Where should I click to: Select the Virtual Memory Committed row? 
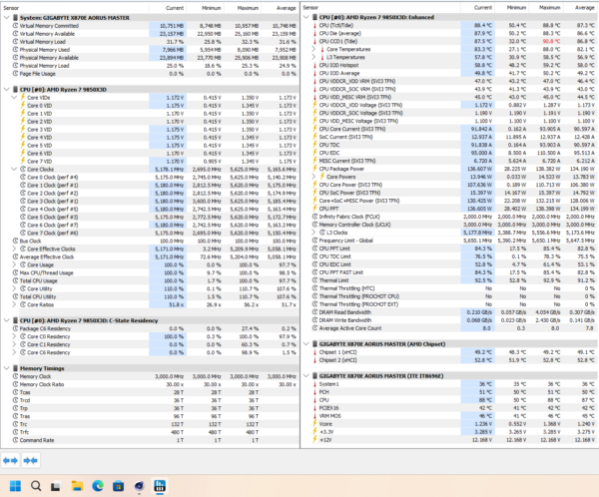click(x=150, y=26)
